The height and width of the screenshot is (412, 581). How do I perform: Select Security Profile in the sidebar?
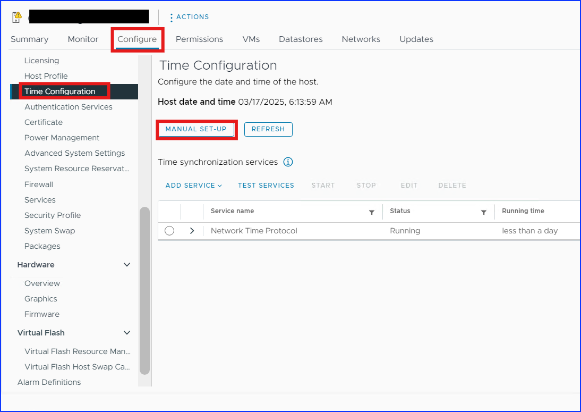pyautogui.click(x=53, y=215)
